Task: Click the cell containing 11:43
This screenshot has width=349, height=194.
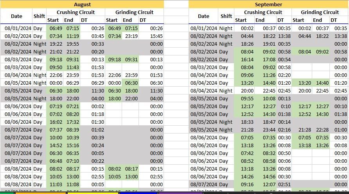Action: tap(72, 67)
